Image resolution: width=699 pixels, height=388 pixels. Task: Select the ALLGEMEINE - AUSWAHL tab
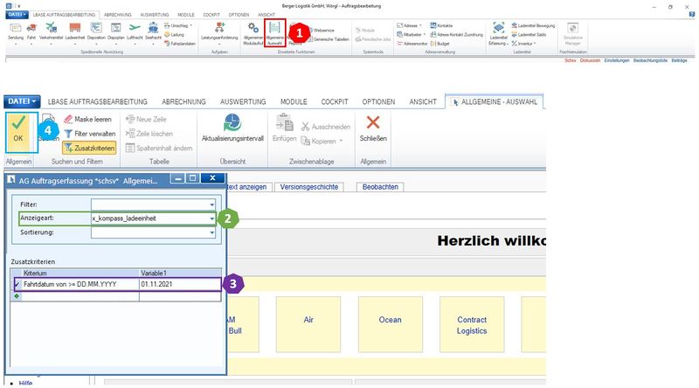click(x=494, y=101)
